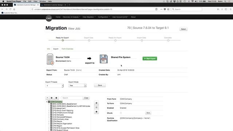
Task: Open the Home nav item
Action: coord(58,17)
